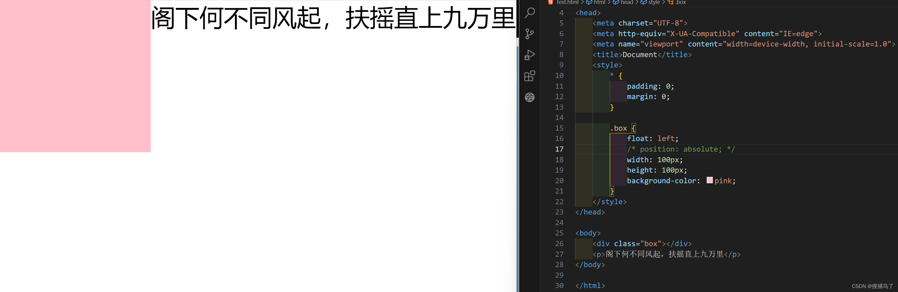The image size is (898, 292).
Task: Click the '<div class="box">' line
Action: (642, 244)
